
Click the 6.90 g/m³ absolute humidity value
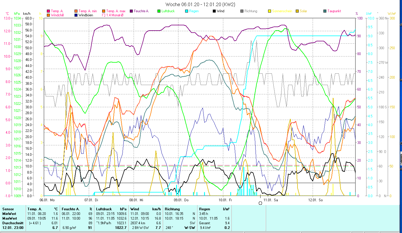pyautogui.click(x=69, y=227)
